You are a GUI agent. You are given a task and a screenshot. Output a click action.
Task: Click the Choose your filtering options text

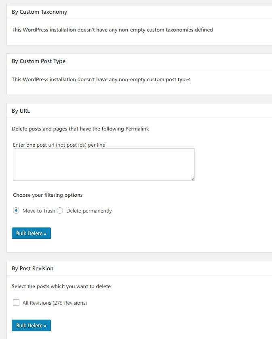click(x=48, y=195)
